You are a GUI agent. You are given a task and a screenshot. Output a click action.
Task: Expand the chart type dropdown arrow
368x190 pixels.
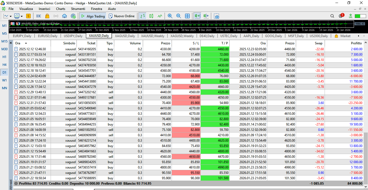point(11,16)
